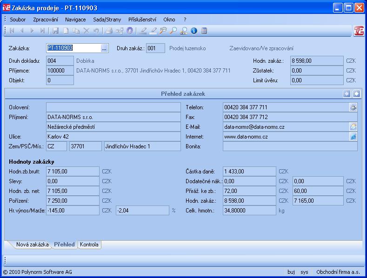
Task: Dial the phone number with telephone icon
Action: 353,107
